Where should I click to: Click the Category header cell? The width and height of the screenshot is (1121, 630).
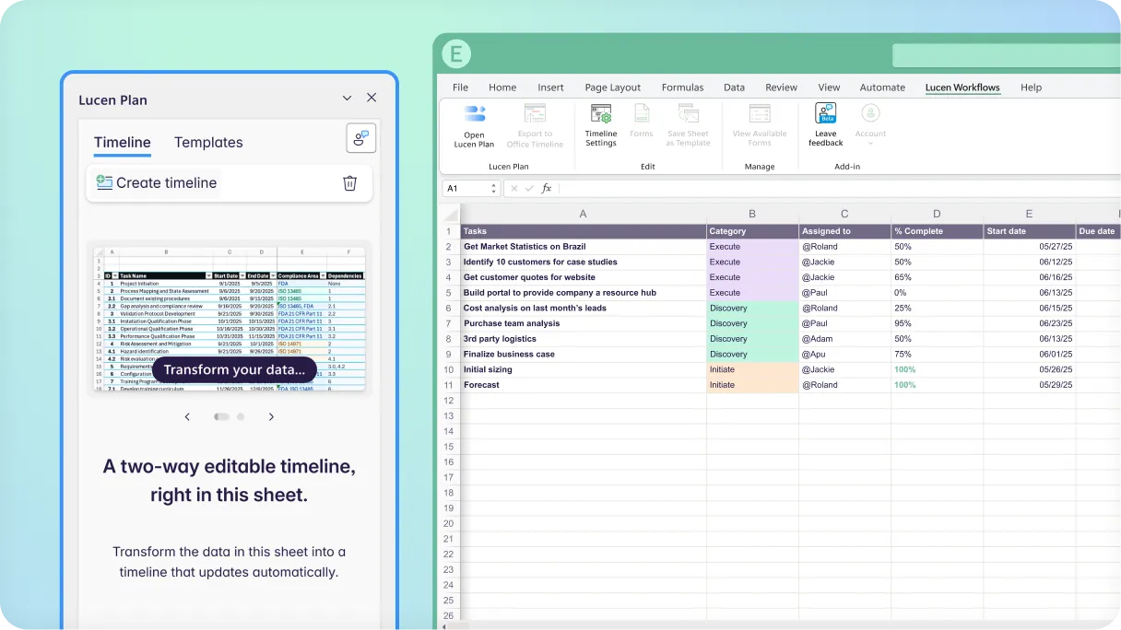[752, 231]
